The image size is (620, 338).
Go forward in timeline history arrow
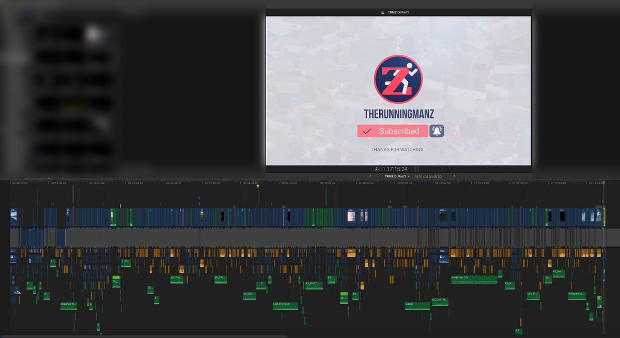point(454,176)
